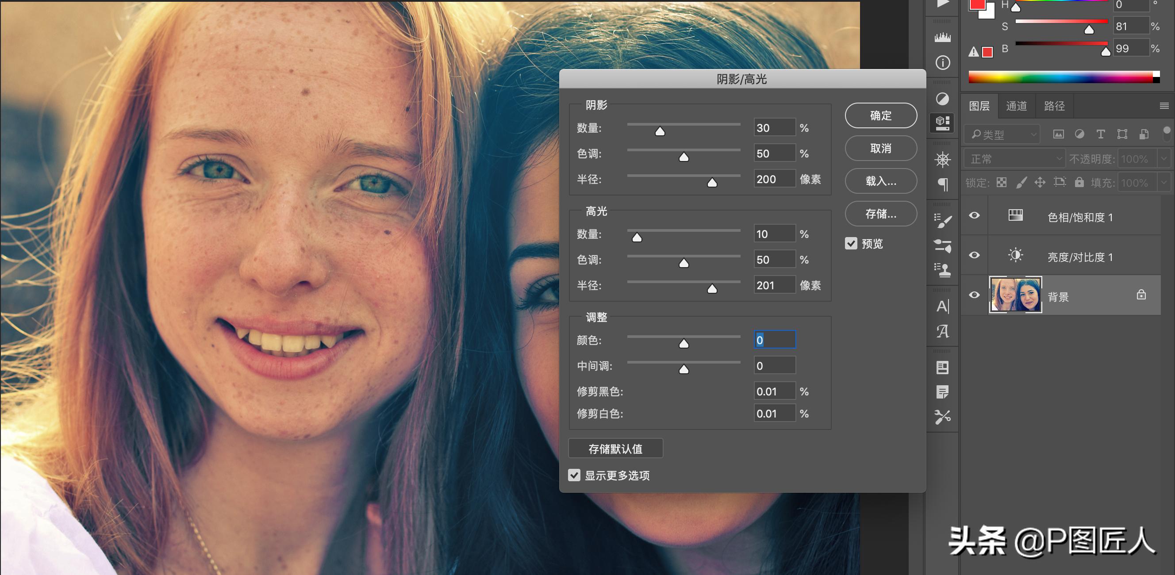
Task: Click the shadows 数量 slider handle
Action: 660,132
